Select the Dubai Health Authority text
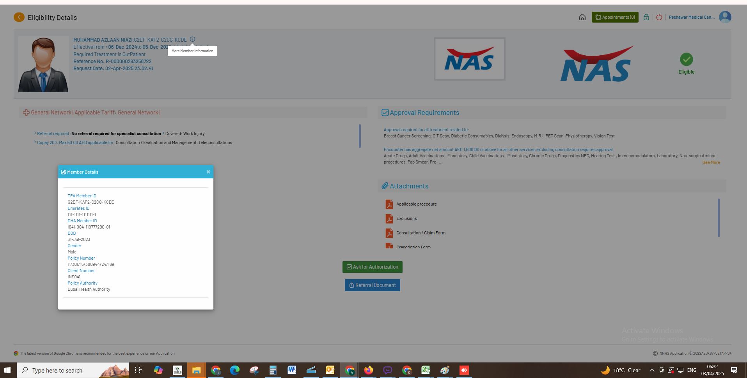Viewport: 747px width, 378px height. 89,289
